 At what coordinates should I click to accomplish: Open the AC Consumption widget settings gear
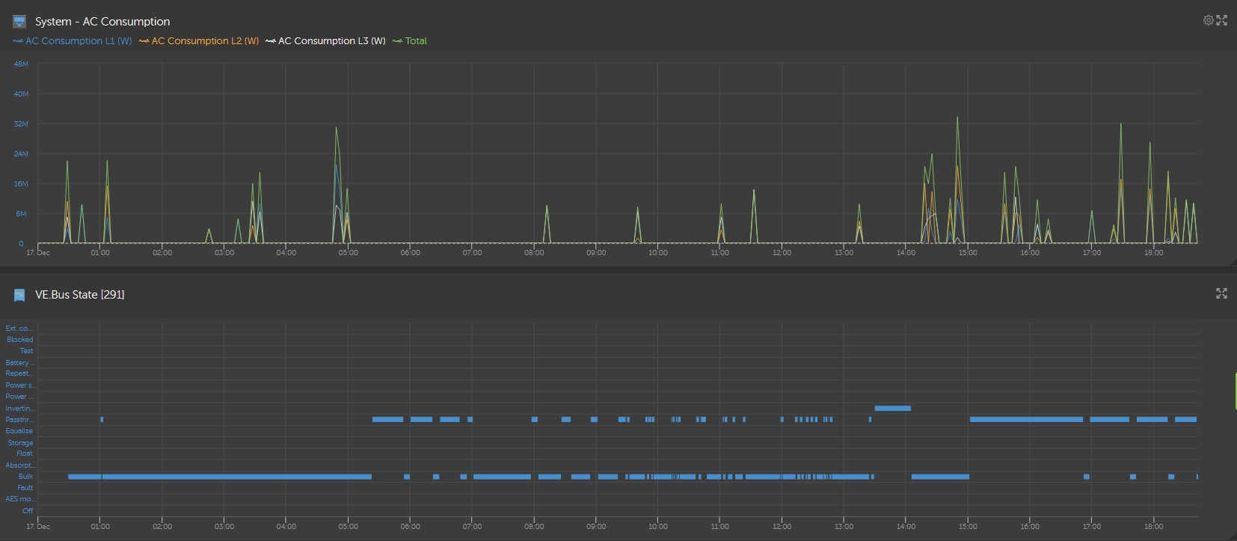1208,21
